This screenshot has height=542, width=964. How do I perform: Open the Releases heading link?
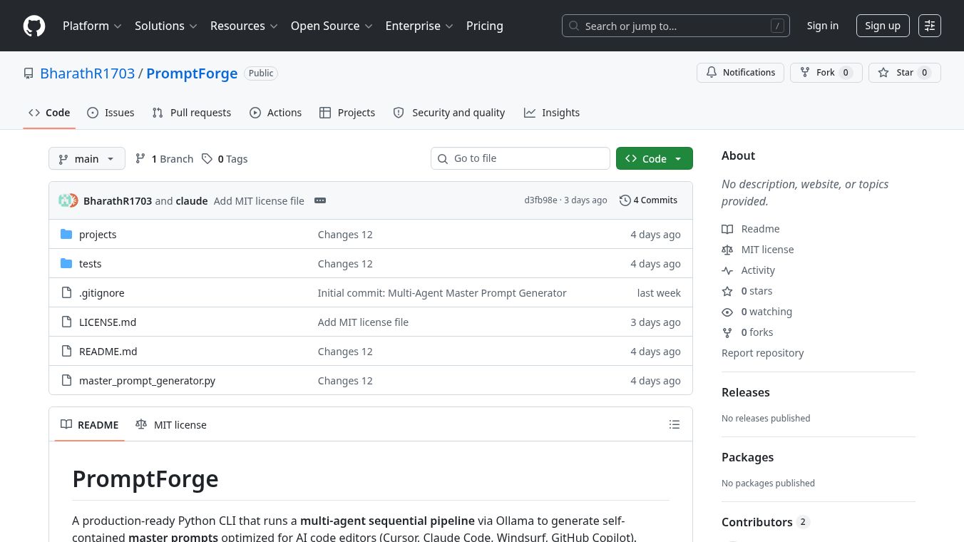pyautogui.click(x=746, y=392)
